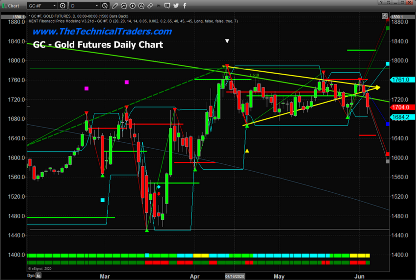Open the studies chart icon
416x280 pixels.
click(x=124, y=6)
